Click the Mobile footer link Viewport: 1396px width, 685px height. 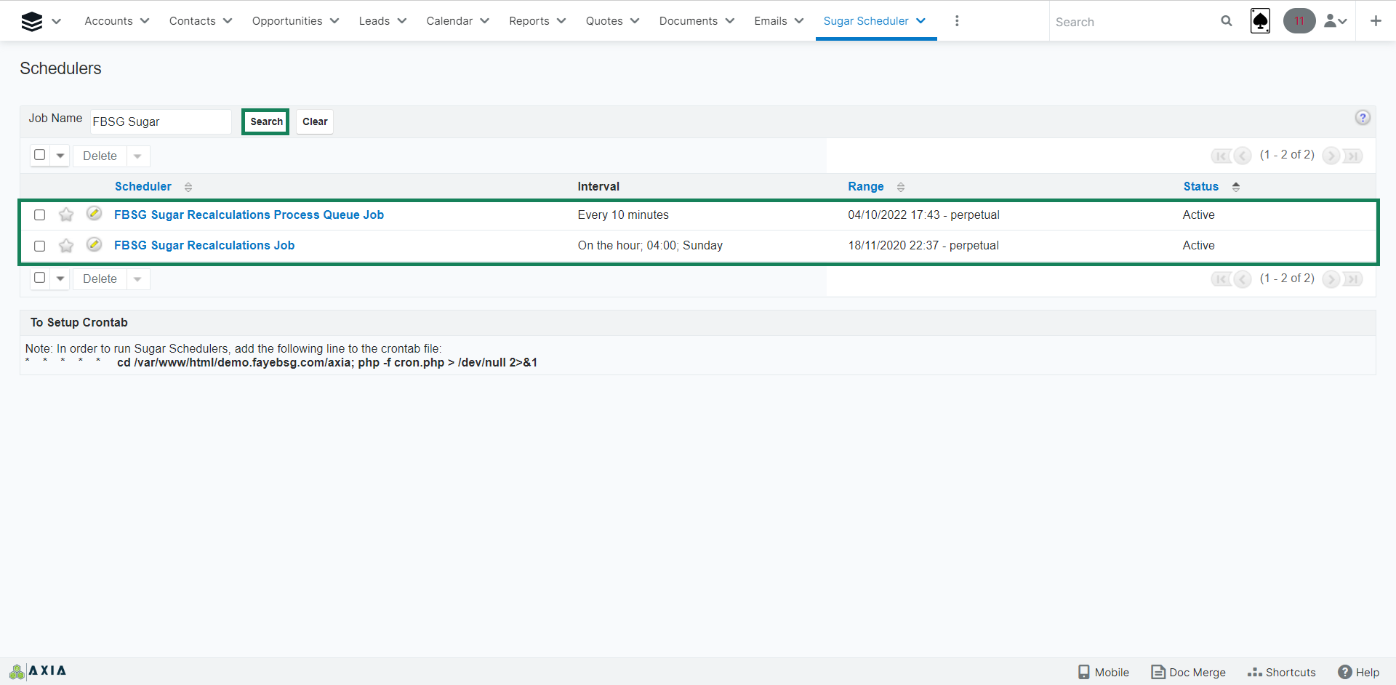pyautogui.click(x=1103, y=672)
